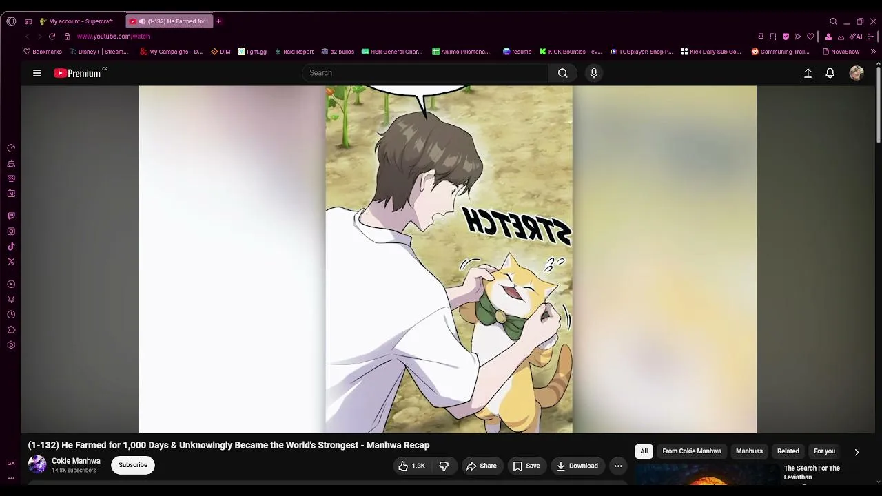
Task: Open the Easy Setup sliders icon
Action: [872, 37]
